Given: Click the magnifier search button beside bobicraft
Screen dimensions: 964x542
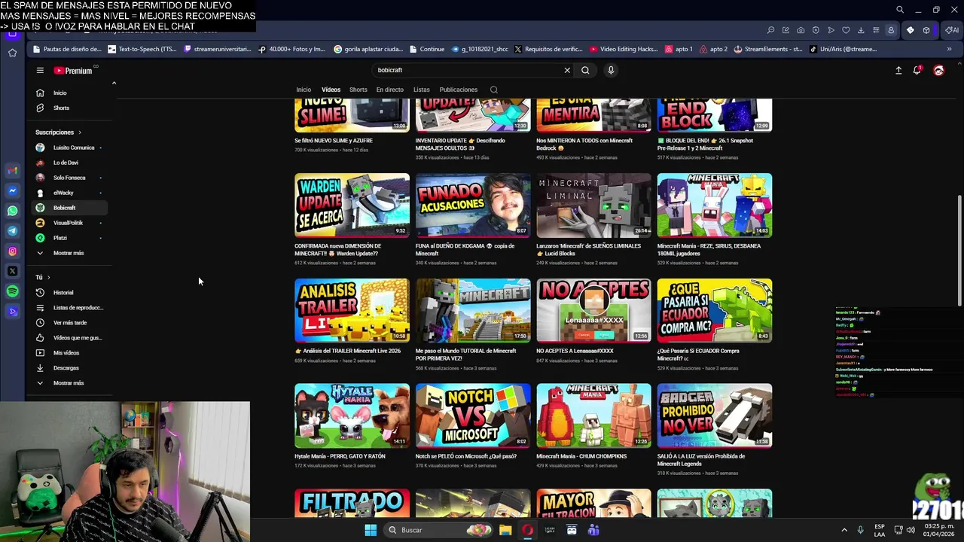Looking at the screenshot, I should [x=585, y=70].
